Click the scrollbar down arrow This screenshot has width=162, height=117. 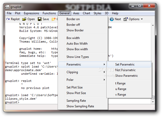[153, 102]
